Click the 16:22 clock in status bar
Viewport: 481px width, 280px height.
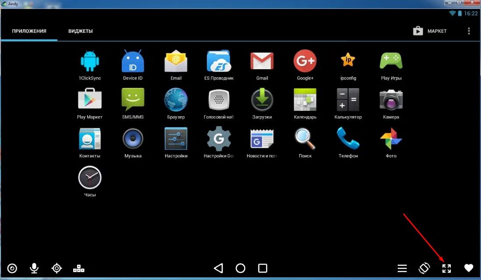click(x=471, y=13)
